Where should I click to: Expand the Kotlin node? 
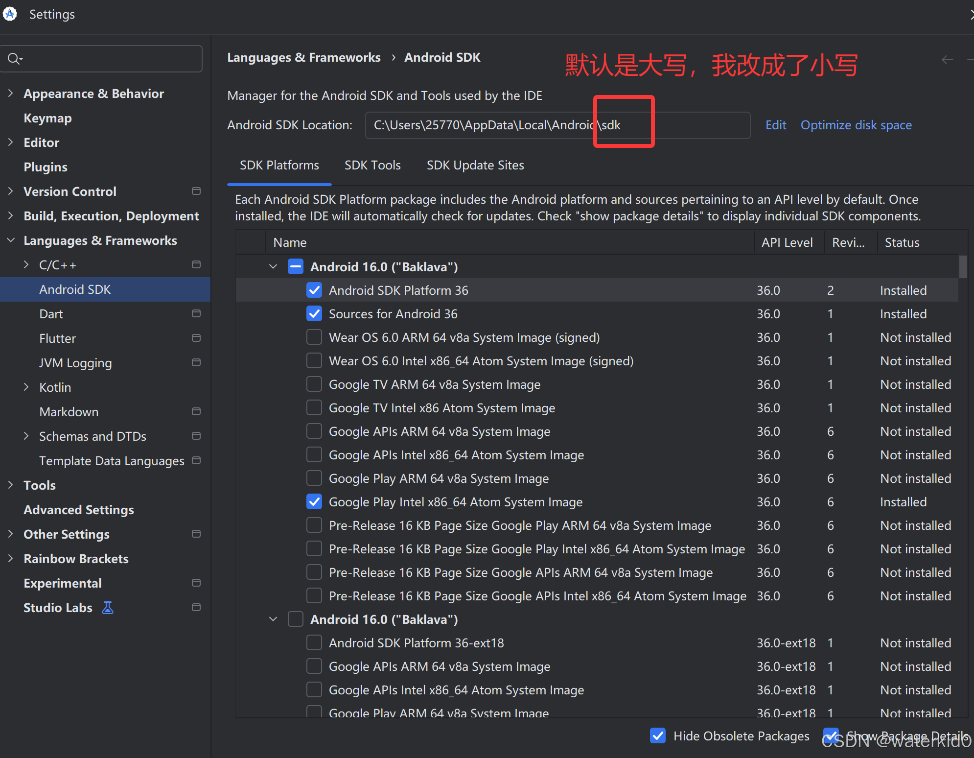tap(26, 387)
